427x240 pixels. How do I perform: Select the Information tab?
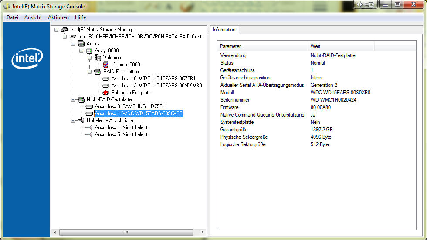[x=224, y=30]
